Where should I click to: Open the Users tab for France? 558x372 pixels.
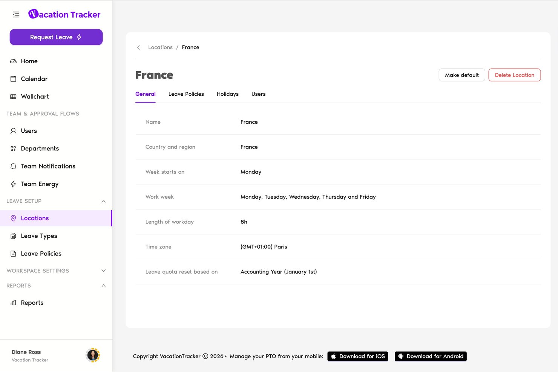coord(258,94)
